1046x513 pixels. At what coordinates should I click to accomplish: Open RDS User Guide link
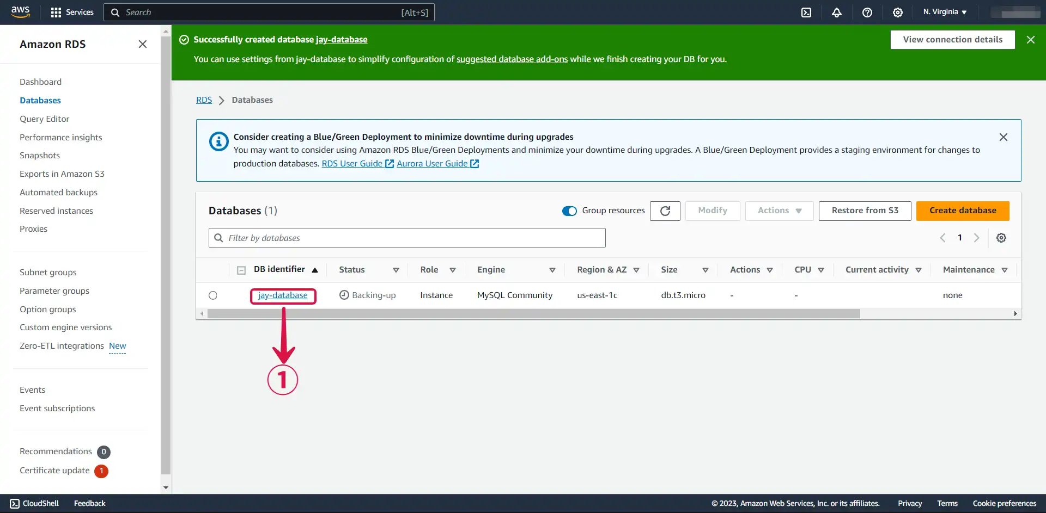point(357,164)
